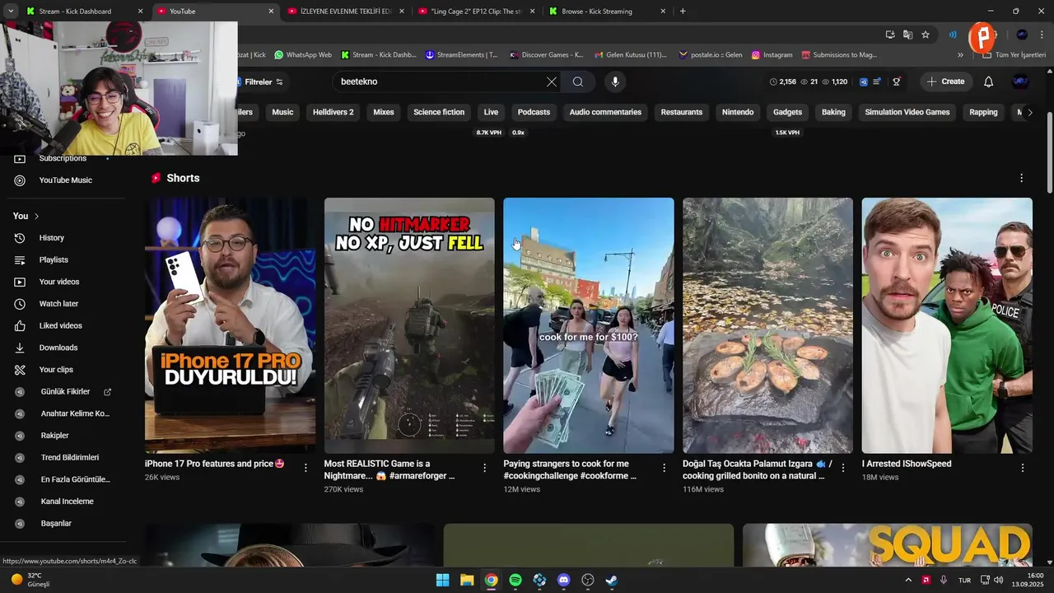The width and height of the screenshot is (1054, 593).
Task: Open Steam from the taskbar
Action: [612, 580]
